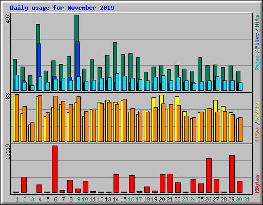Viewport: 263px width, 205px height.
Task: Select day 3 on the x-axis
Action: point(32,199)
